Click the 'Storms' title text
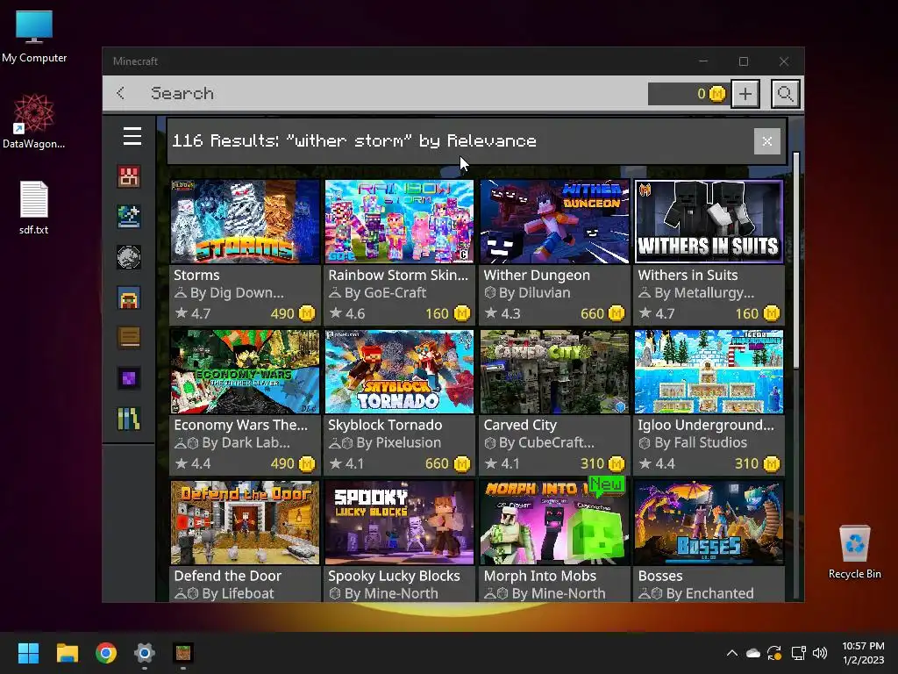The image size is (898, 674). (x=196, y=275)
